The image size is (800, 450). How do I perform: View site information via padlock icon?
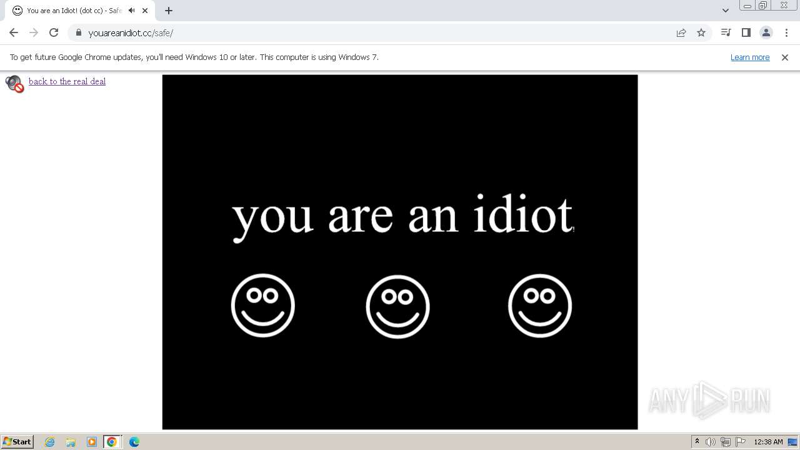pyautogui.click(x=78, y=32)
